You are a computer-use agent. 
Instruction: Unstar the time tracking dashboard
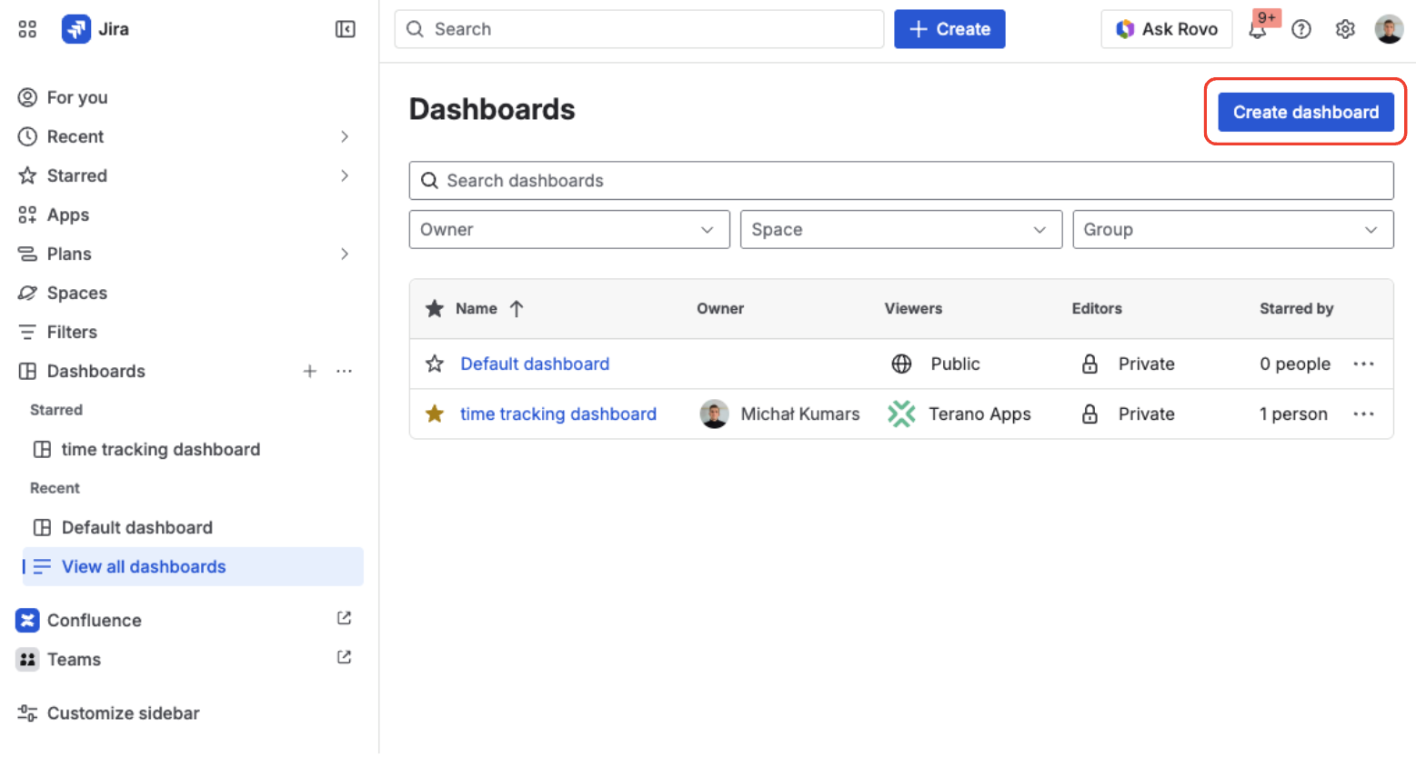coord(434,414)
